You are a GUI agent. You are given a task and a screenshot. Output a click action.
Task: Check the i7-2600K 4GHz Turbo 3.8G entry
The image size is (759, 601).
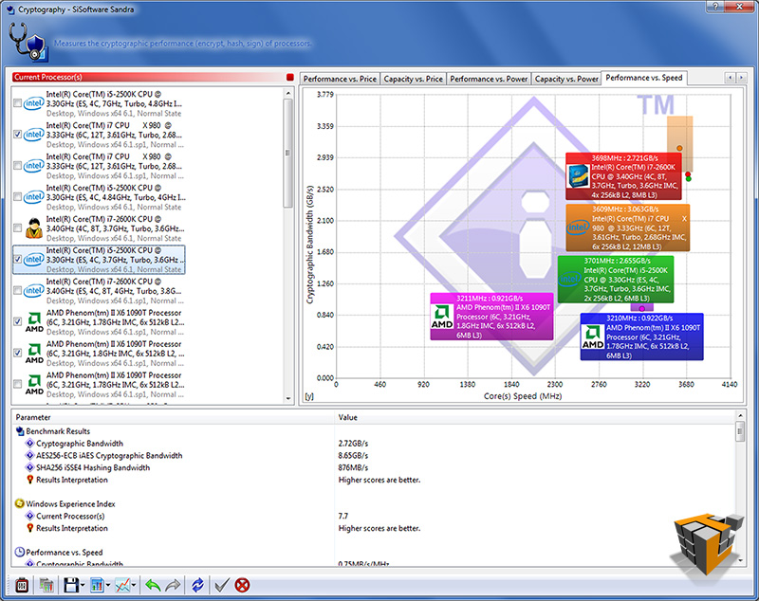17,290
